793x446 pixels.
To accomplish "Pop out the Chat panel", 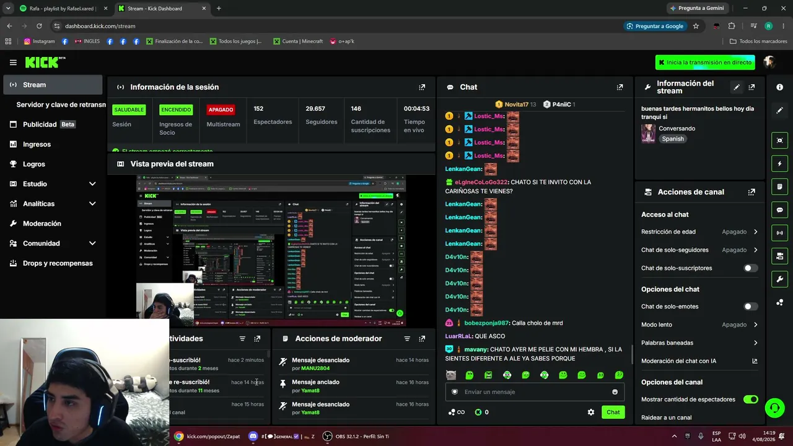I will (x=620, y=87).
